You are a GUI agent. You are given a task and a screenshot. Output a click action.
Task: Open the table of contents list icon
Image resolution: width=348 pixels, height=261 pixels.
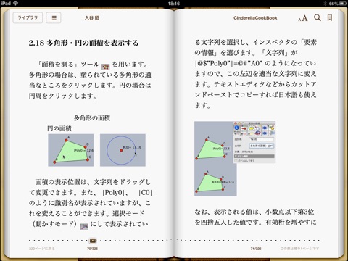(54, 17)
